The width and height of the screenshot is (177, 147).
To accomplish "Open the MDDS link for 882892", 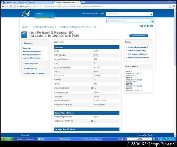I will click(140, 90).
